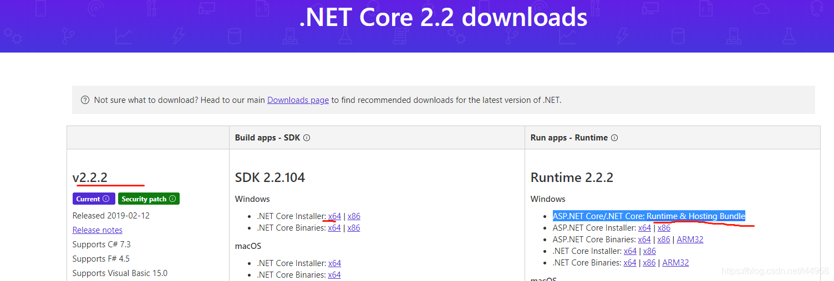The width and height of the screenshot is (834, 281).
Task: Download Runtime ASP.NET Core Binaries ARM32
Action: pyautogui.click(x=690, y=240)
